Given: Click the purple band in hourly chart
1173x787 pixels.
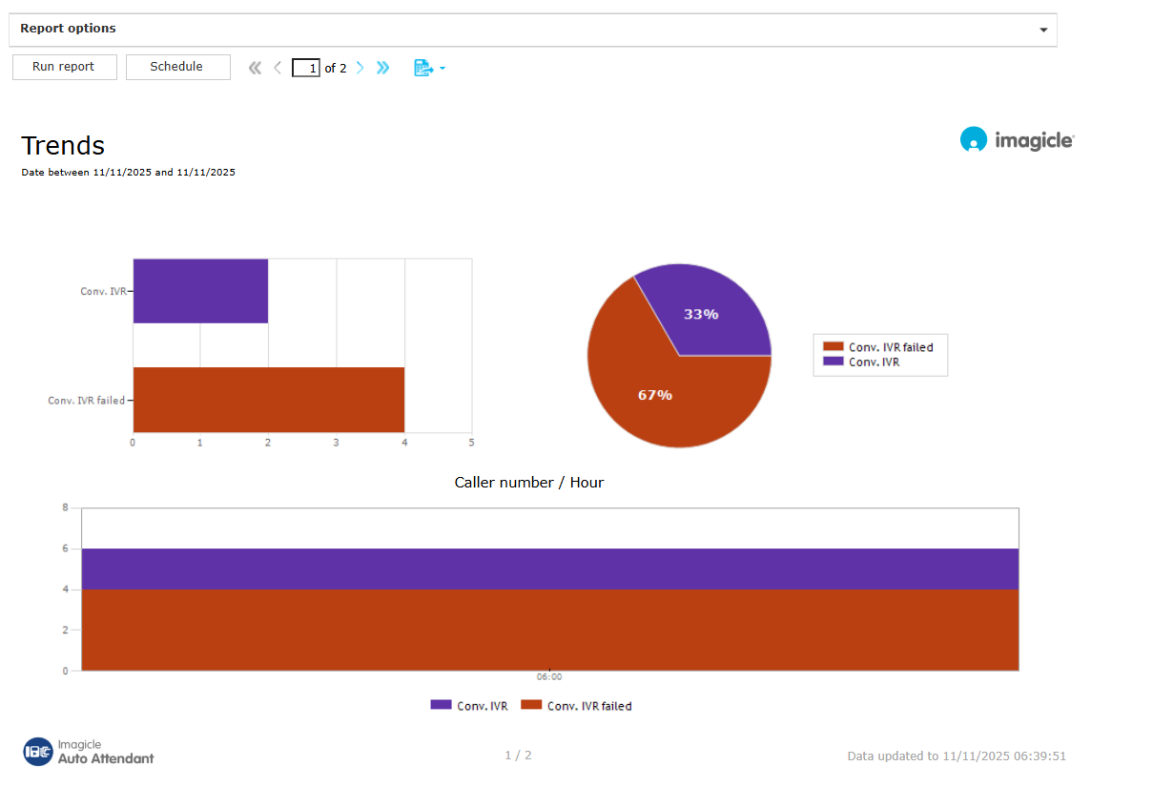Looking at the screenshot, I should click(549, 569).
